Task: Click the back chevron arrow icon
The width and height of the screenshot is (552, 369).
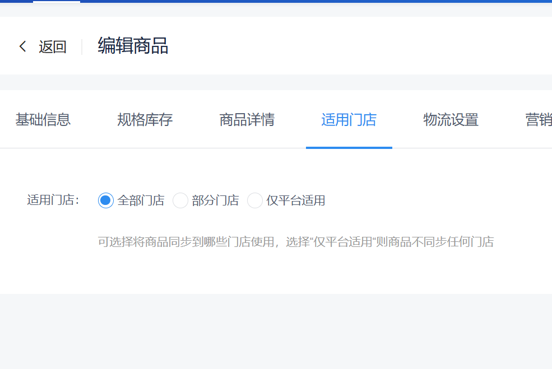Action: pyautogui.click(x=23, y=46)
